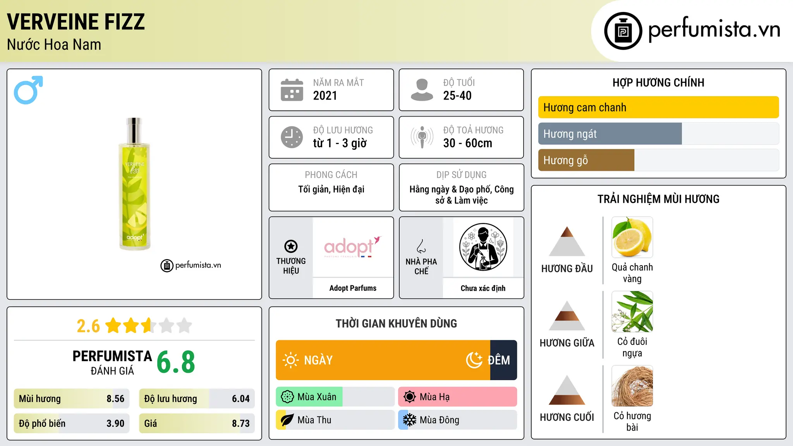The image size is (793, 446).
Task: Click the summer sun icon for Mùa Hạ
Action: (x=410, y=397)
